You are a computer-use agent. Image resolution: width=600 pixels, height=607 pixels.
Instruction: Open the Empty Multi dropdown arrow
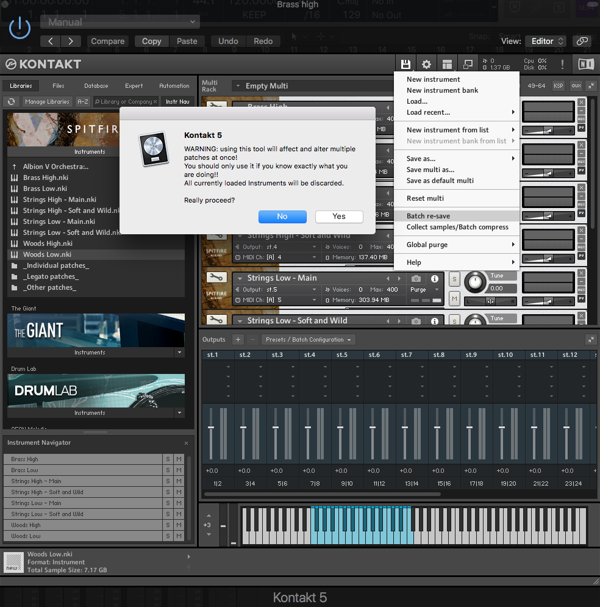(x=238, y=86)
